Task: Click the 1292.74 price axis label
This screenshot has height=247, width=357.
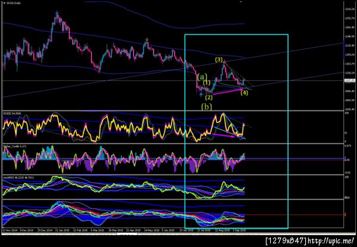Action: click(x=350, y=18)
